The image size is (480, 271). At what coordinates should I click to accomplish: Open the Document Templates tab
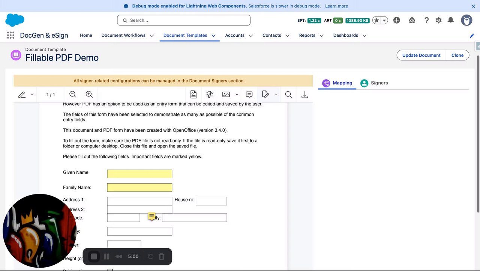point(185,35)
